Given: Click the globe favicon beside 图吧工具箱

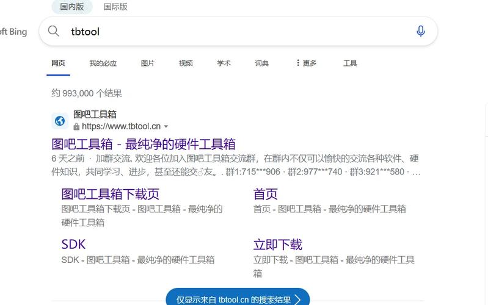Looking at the screenshot, I should [x=60, y=121].
